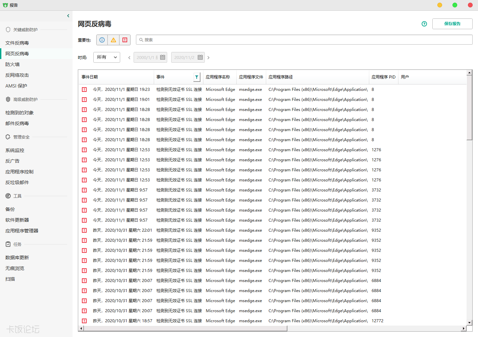Image resolution: width=478 pixels, height=337 pixels.
Task: Click into the 搜索 search field
Action: (x=304, y=40)
